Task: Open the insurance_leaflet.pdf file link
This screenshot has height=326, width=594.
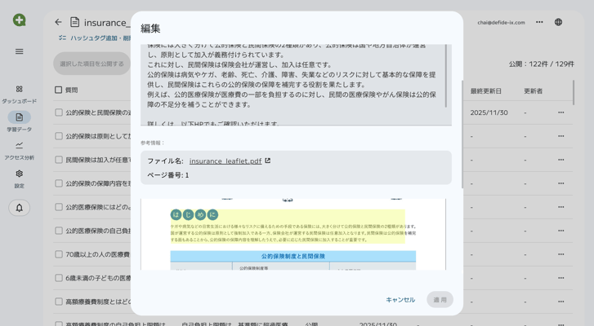Action: [x=226, y=161]
